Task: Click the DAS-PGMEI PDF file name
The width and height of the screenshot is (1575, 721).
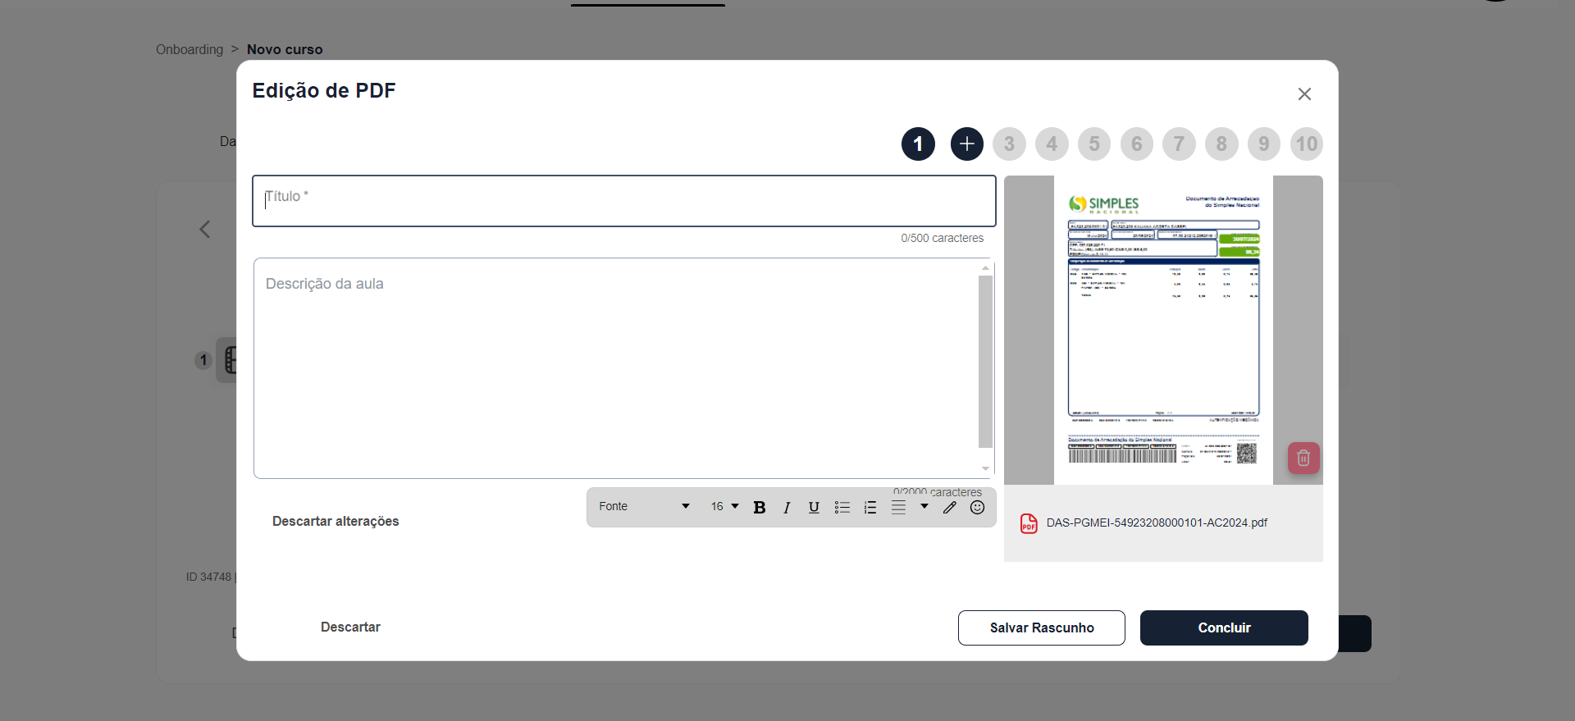Action: coord(1157,523)
